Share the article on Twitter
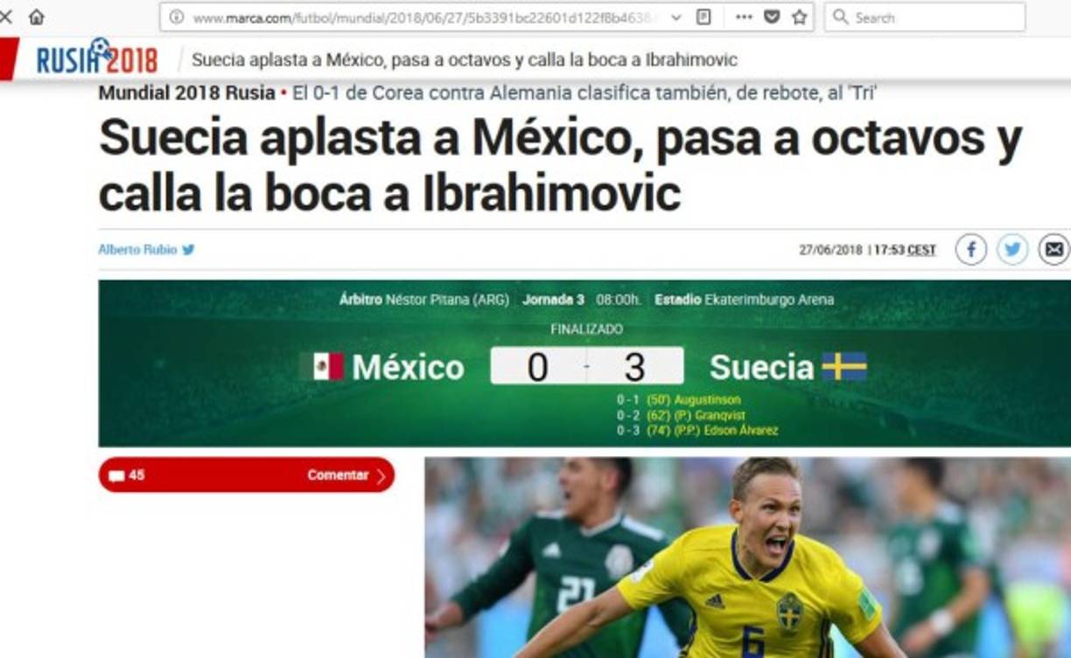 pos(1012,250)
